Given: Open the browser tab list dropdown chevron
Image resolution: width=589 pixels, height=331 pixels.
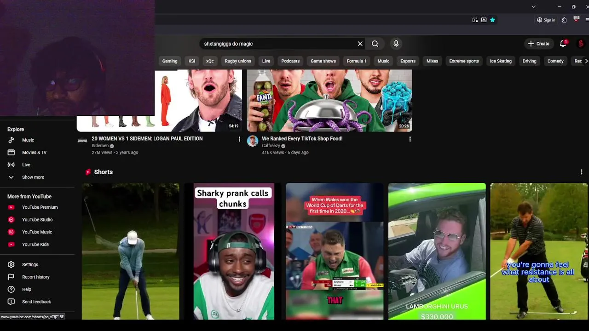Looking at the screenshot, I should pos(534,7).
